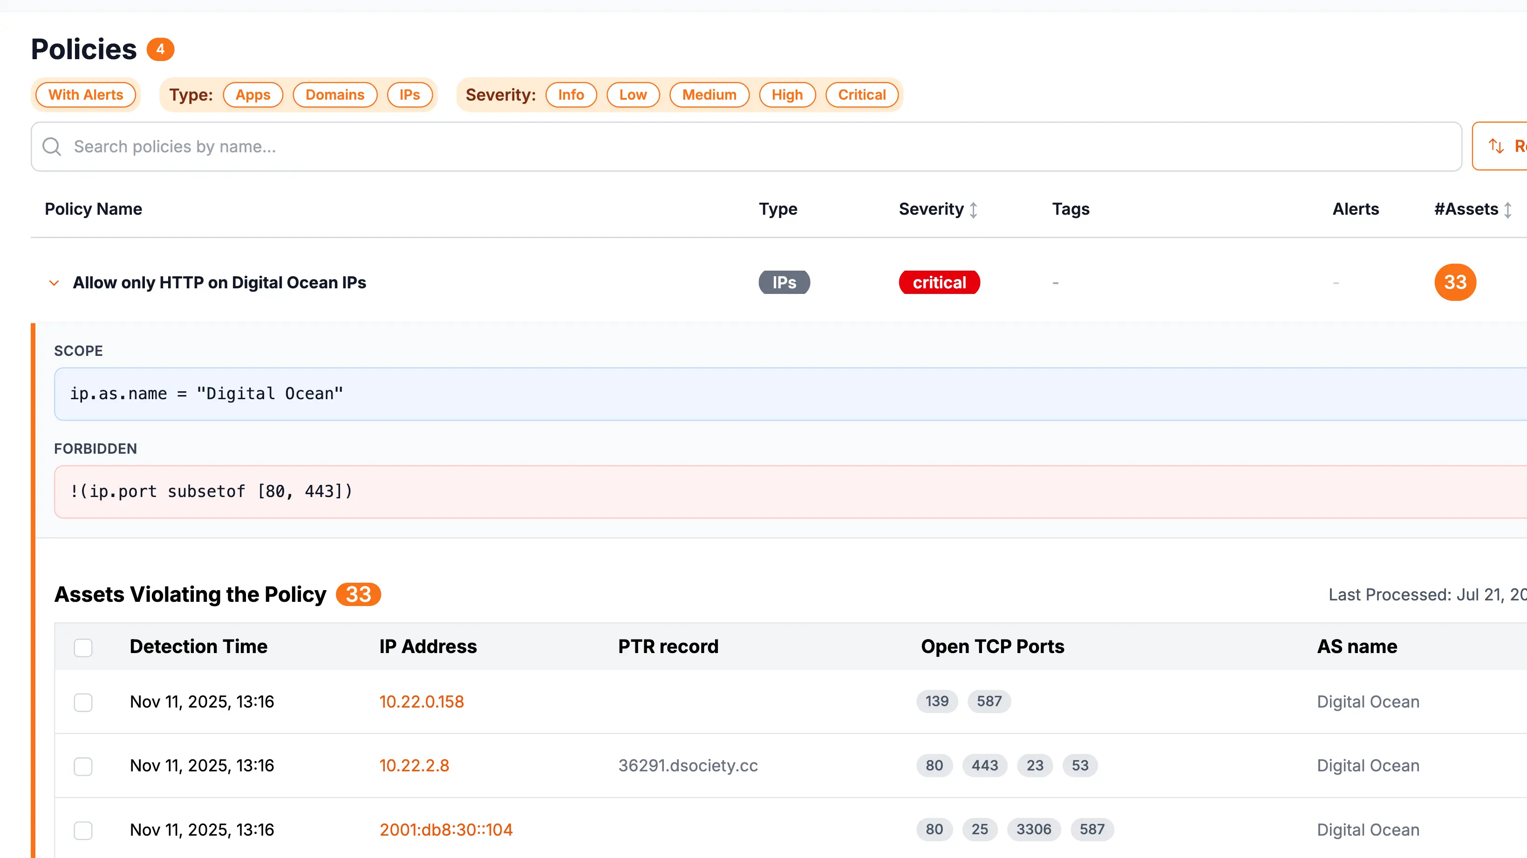Click the IPs type badge in policy row
1527x858 pixels.
[784, 283]
